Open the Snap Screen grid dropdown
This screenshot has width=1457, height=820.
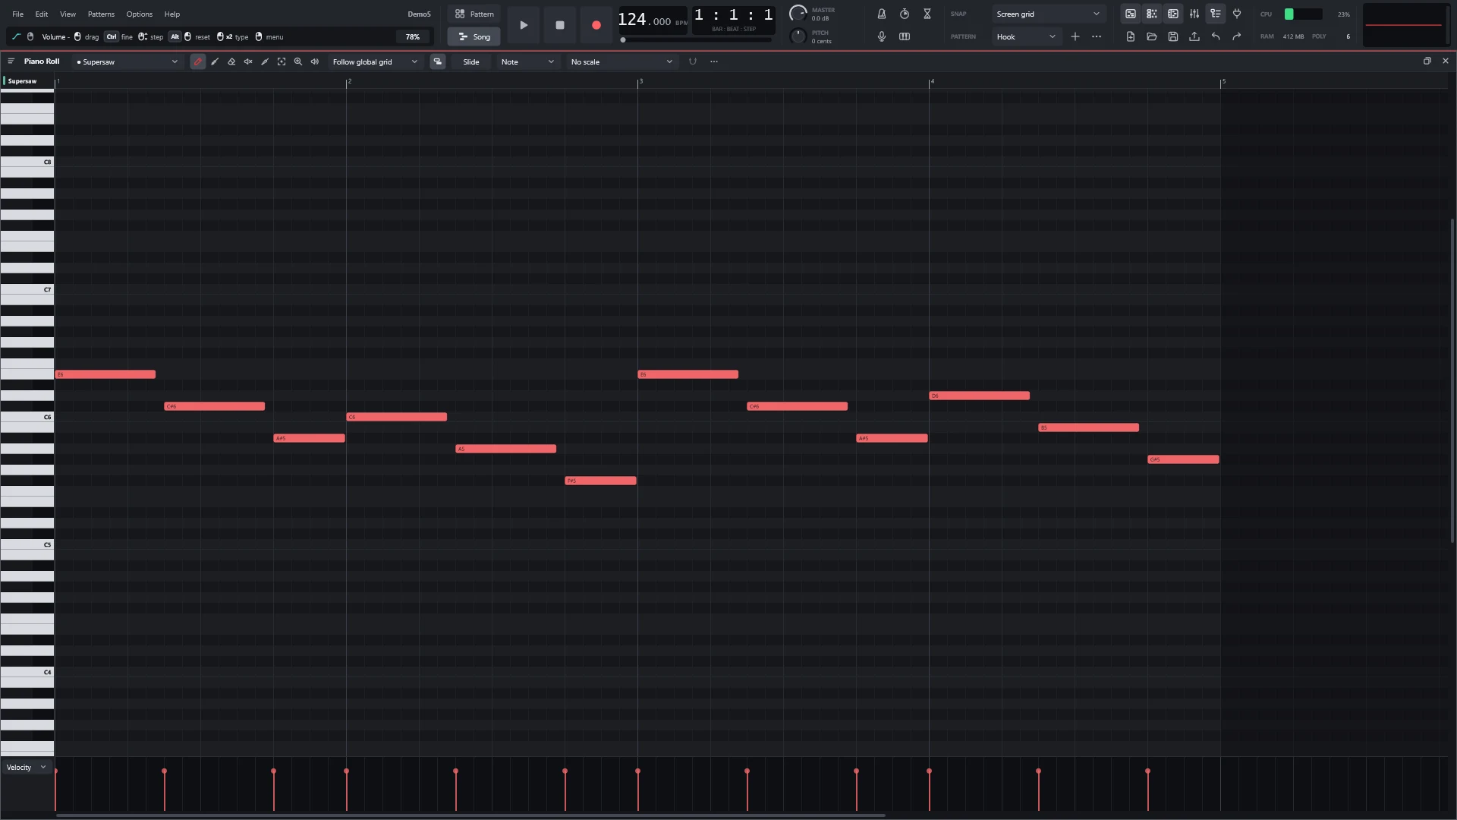1048,14
